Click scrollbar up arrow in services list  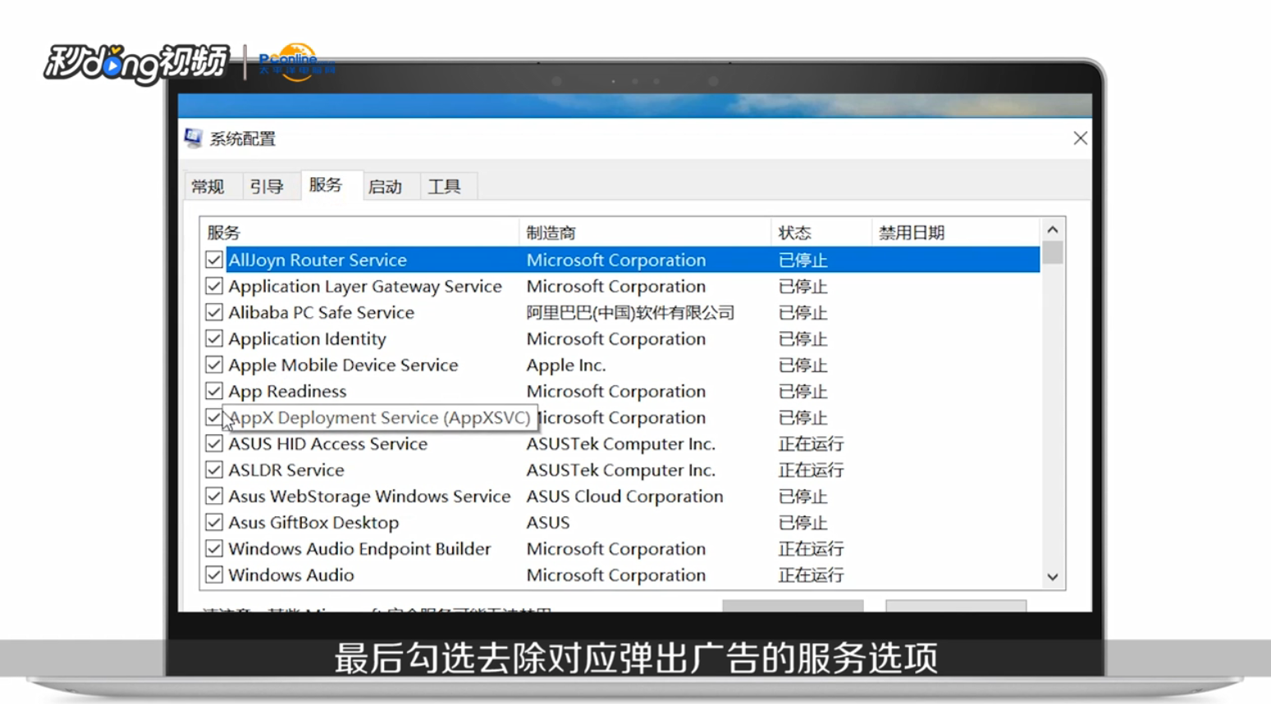(x=1053, y=230)
